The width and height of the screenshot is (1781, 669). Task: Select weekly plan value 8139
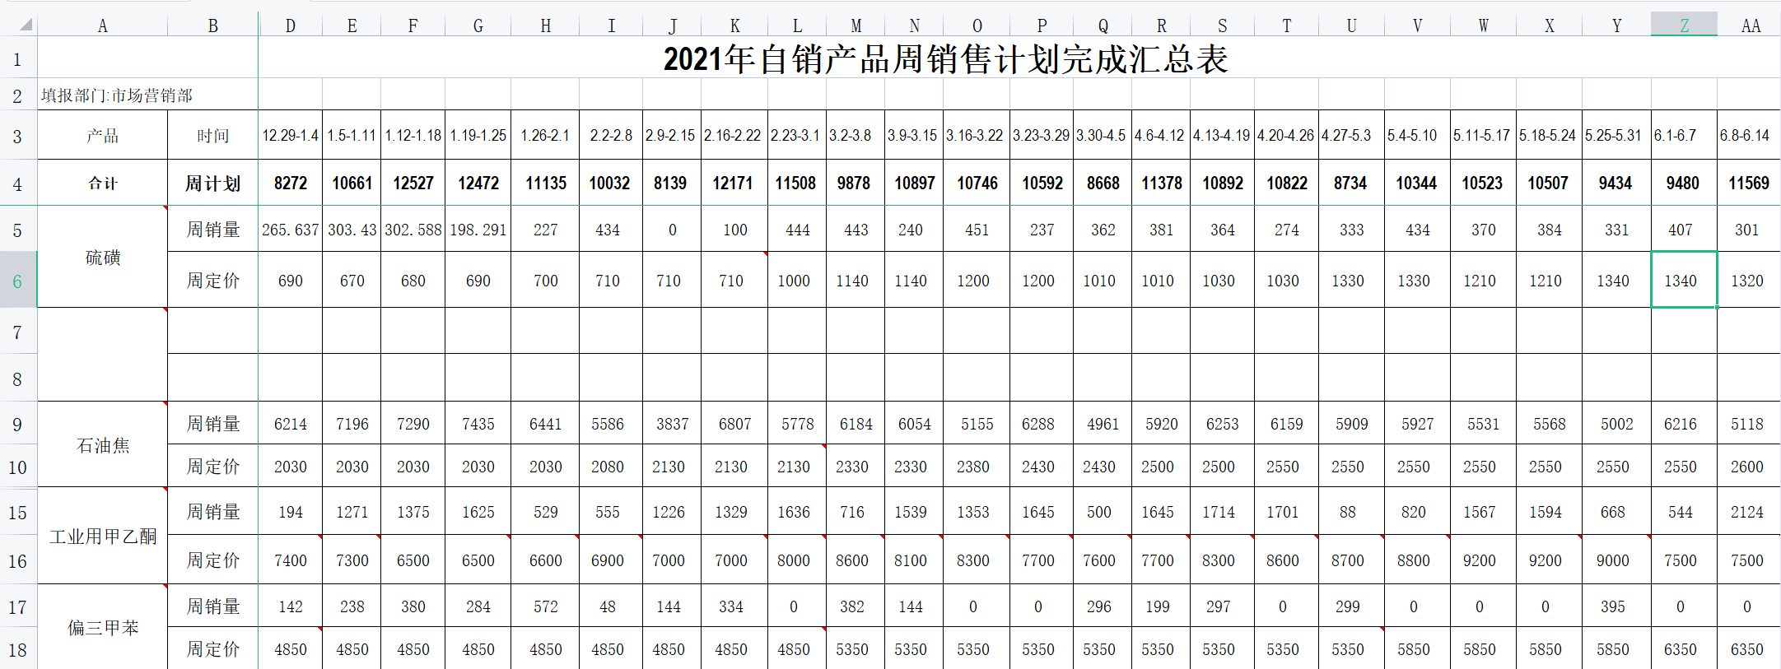pos(670,183)
